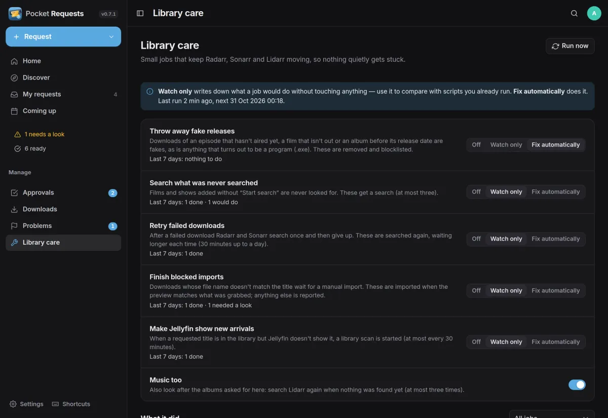Click the Settings gear icon
This screenshot has width=608, height=418.
(13, 404)
